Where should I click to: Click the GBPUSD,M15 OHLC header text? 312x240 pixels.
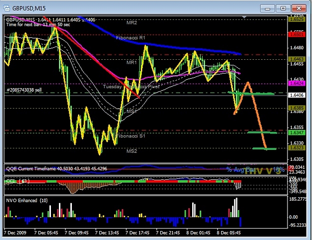click(x=50, y=19)
